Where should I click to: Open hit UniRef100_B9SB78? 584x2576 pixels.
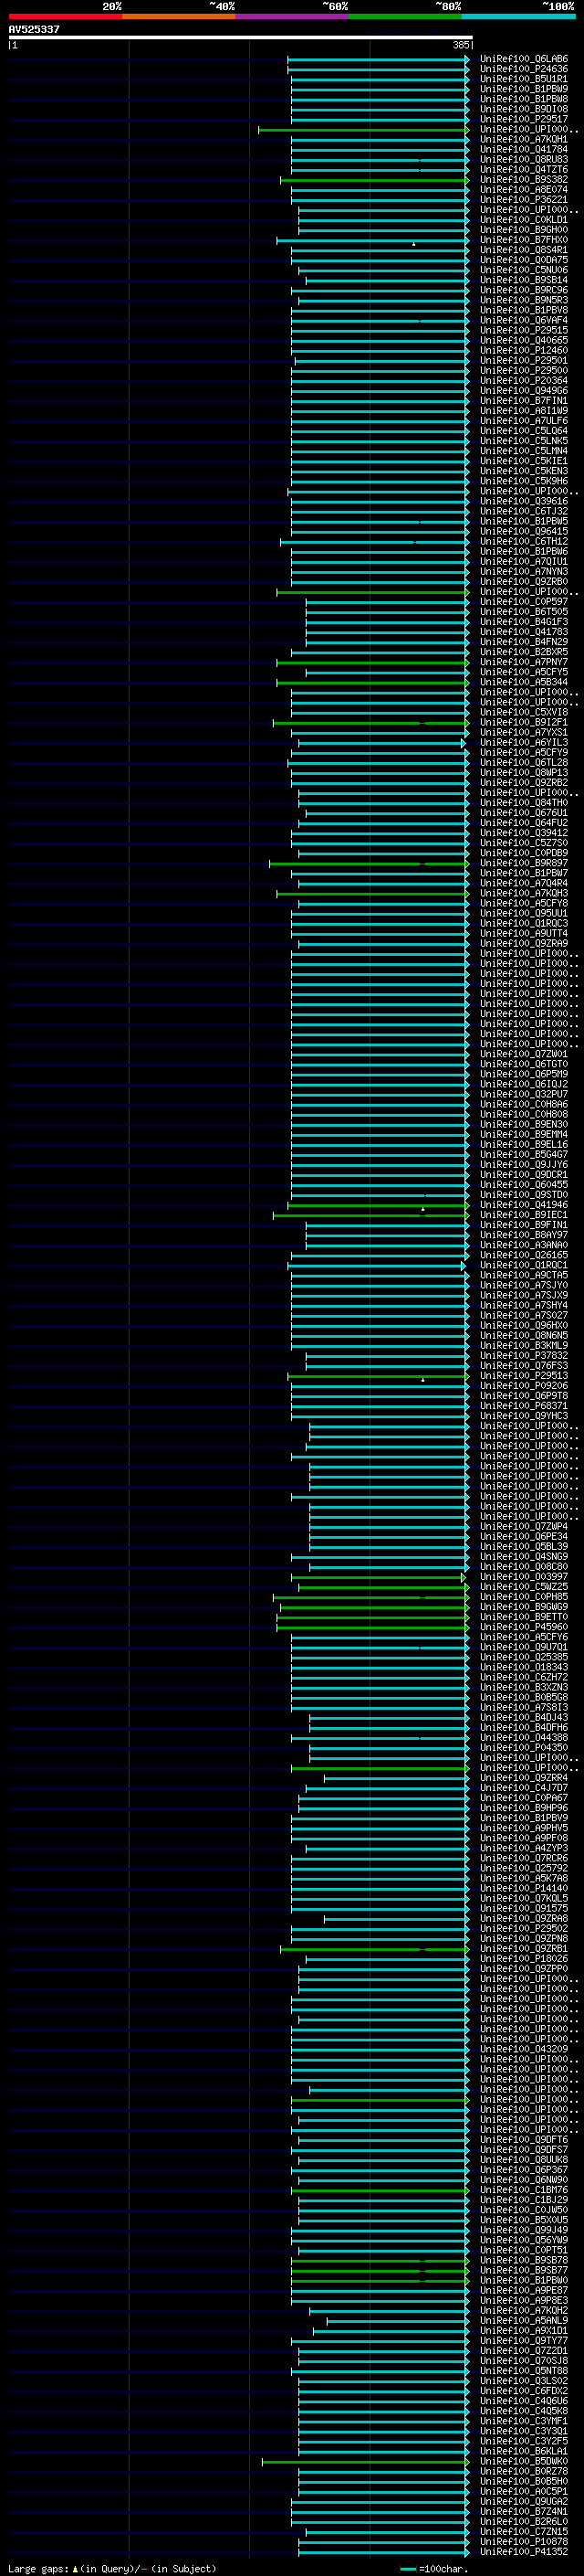click(524, 2260)
